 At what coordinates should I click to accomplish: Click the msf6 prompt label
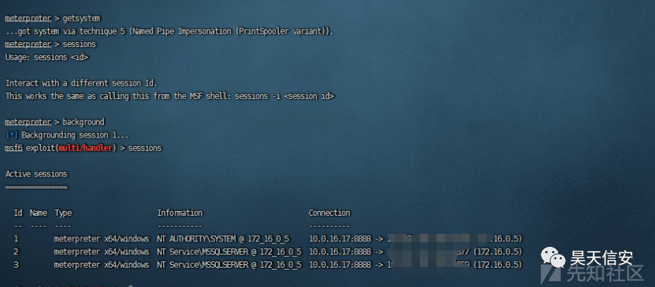click(14, 148)
